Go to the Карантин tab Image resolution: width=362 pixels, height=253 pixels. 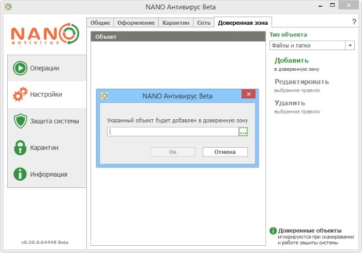point(176,23)
